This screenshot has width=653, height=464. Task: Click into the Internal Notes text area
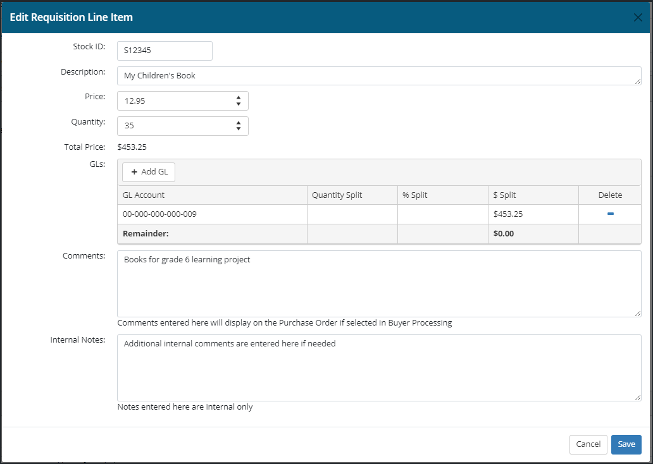point(378,367)
